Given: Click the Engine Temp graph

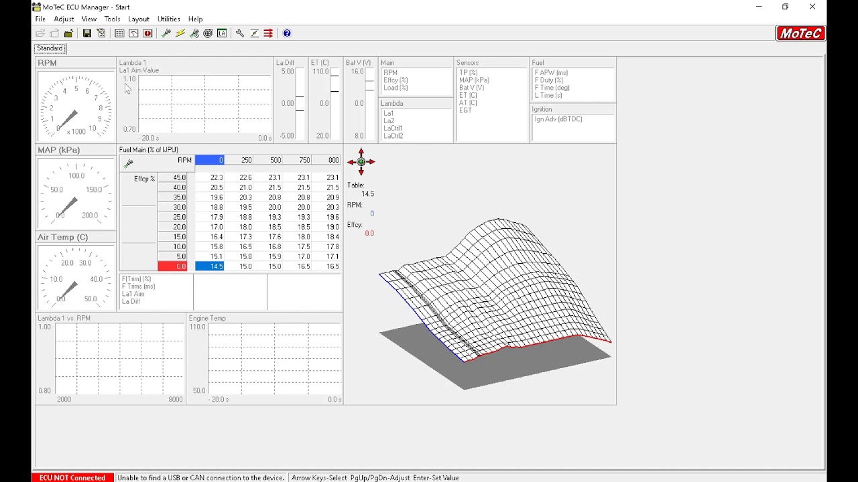Looking at the screenshot, I should 274,360.
